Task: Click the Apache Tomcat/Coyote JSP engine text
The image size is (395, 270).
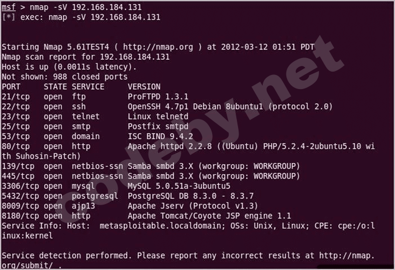Action: point(209,215)
